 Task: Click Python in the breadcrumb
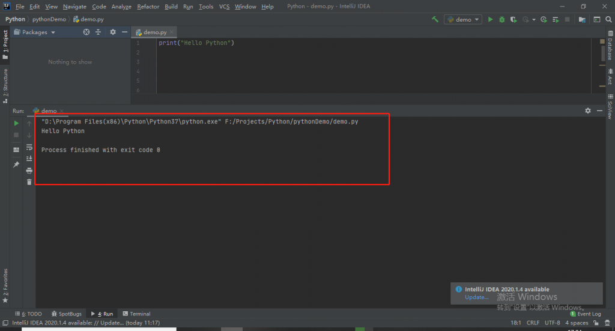(x=15, y=19)
